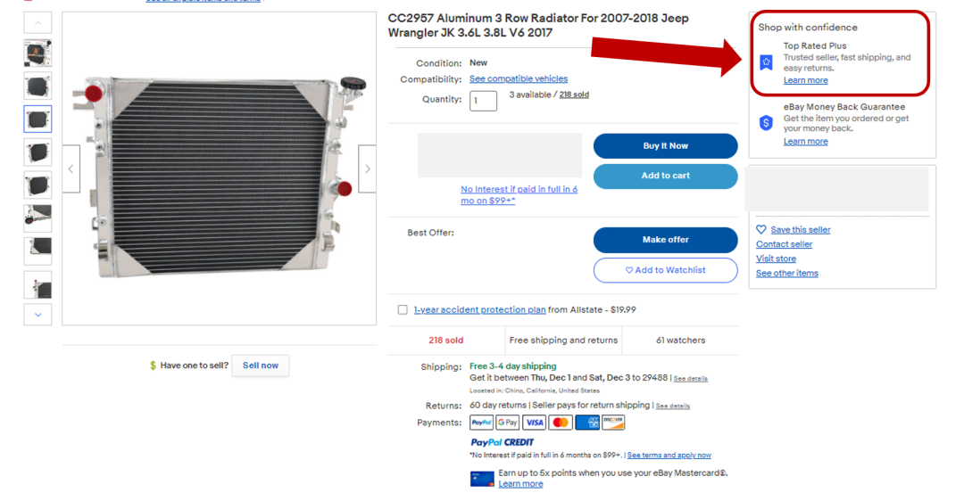Click the heart icon beside Save this seller
964x501 pixels.
761,229
